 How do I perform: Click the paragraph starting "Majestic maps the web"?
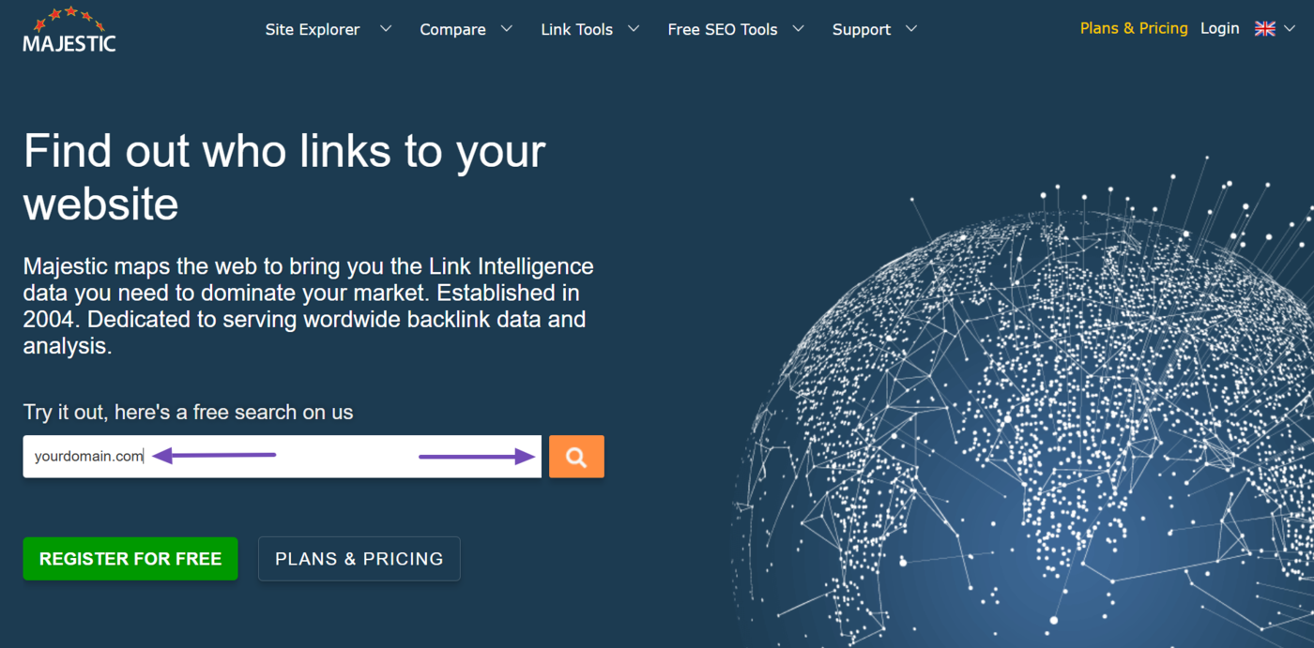tap(308, 306)
